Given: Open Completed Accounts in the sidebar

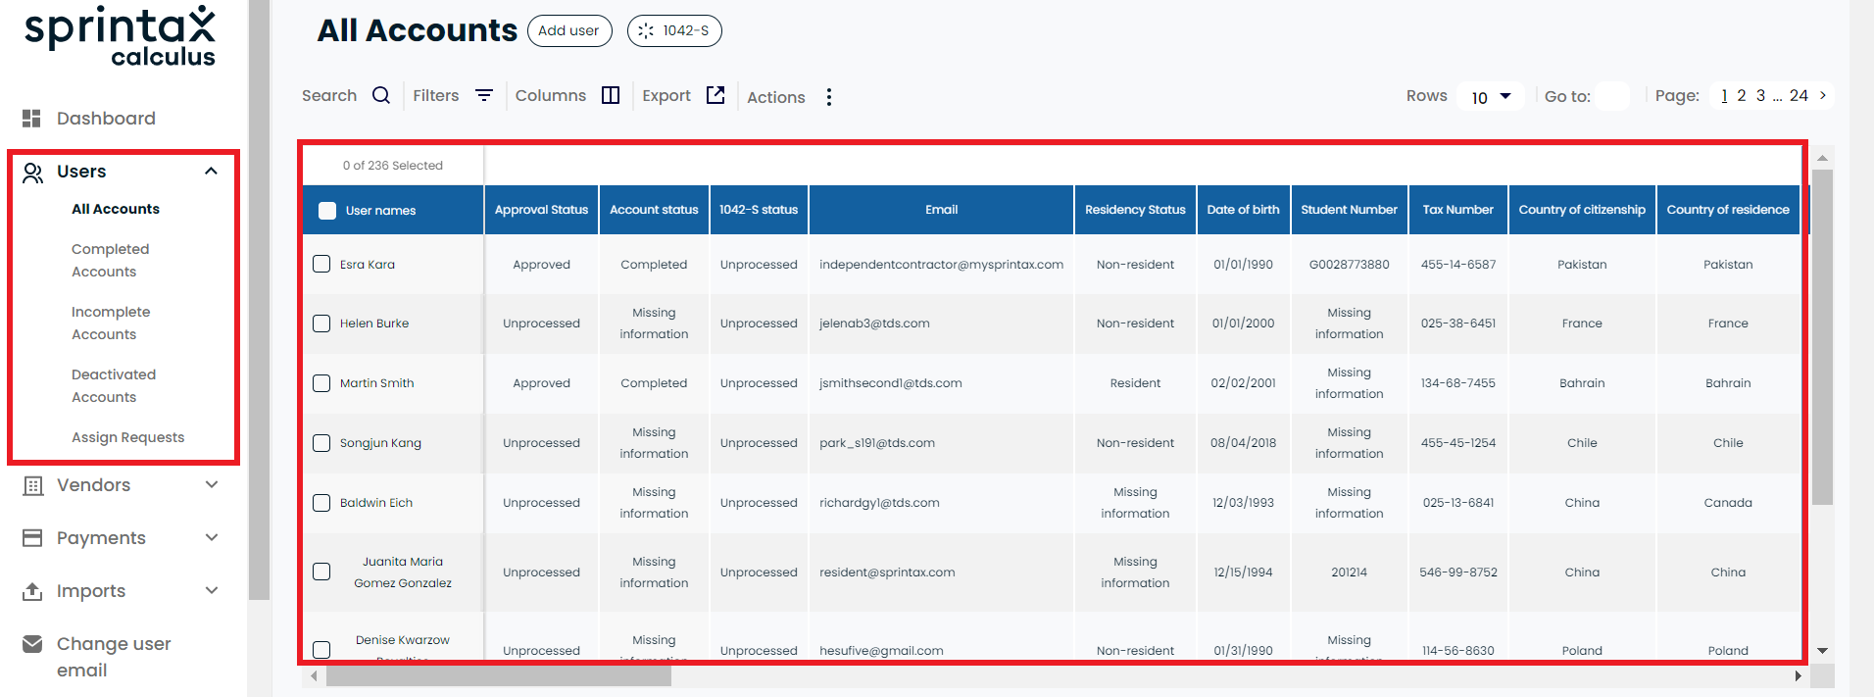Looking at the screenshot, I should click(110, 261).
